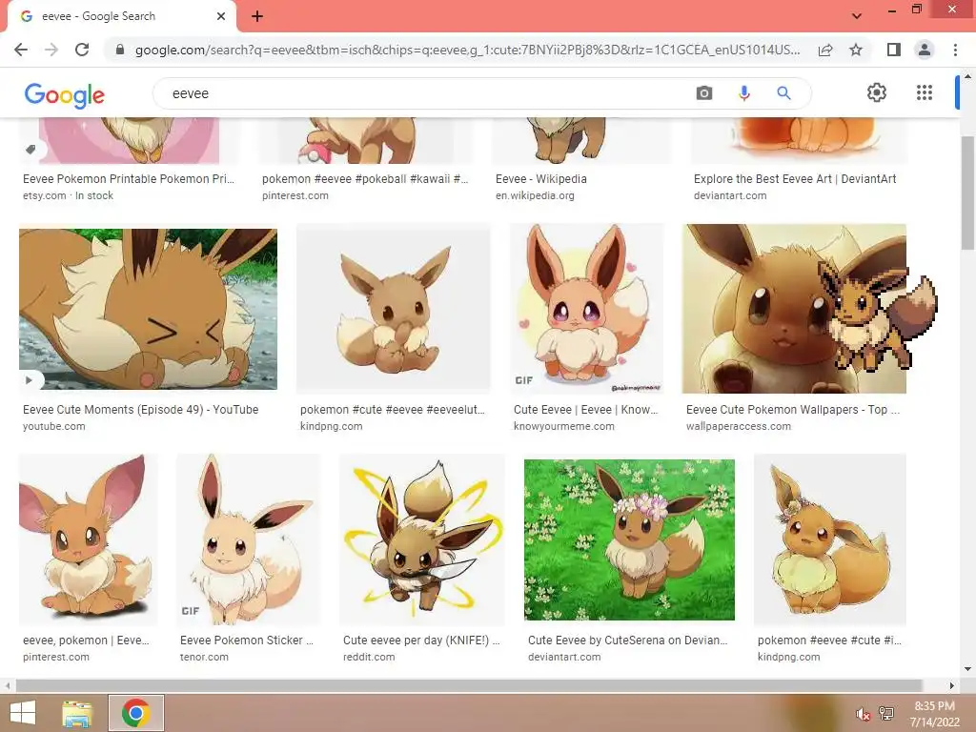Open Chrome three-dot menu
The image size is (976, 732).
pos(955,50)
